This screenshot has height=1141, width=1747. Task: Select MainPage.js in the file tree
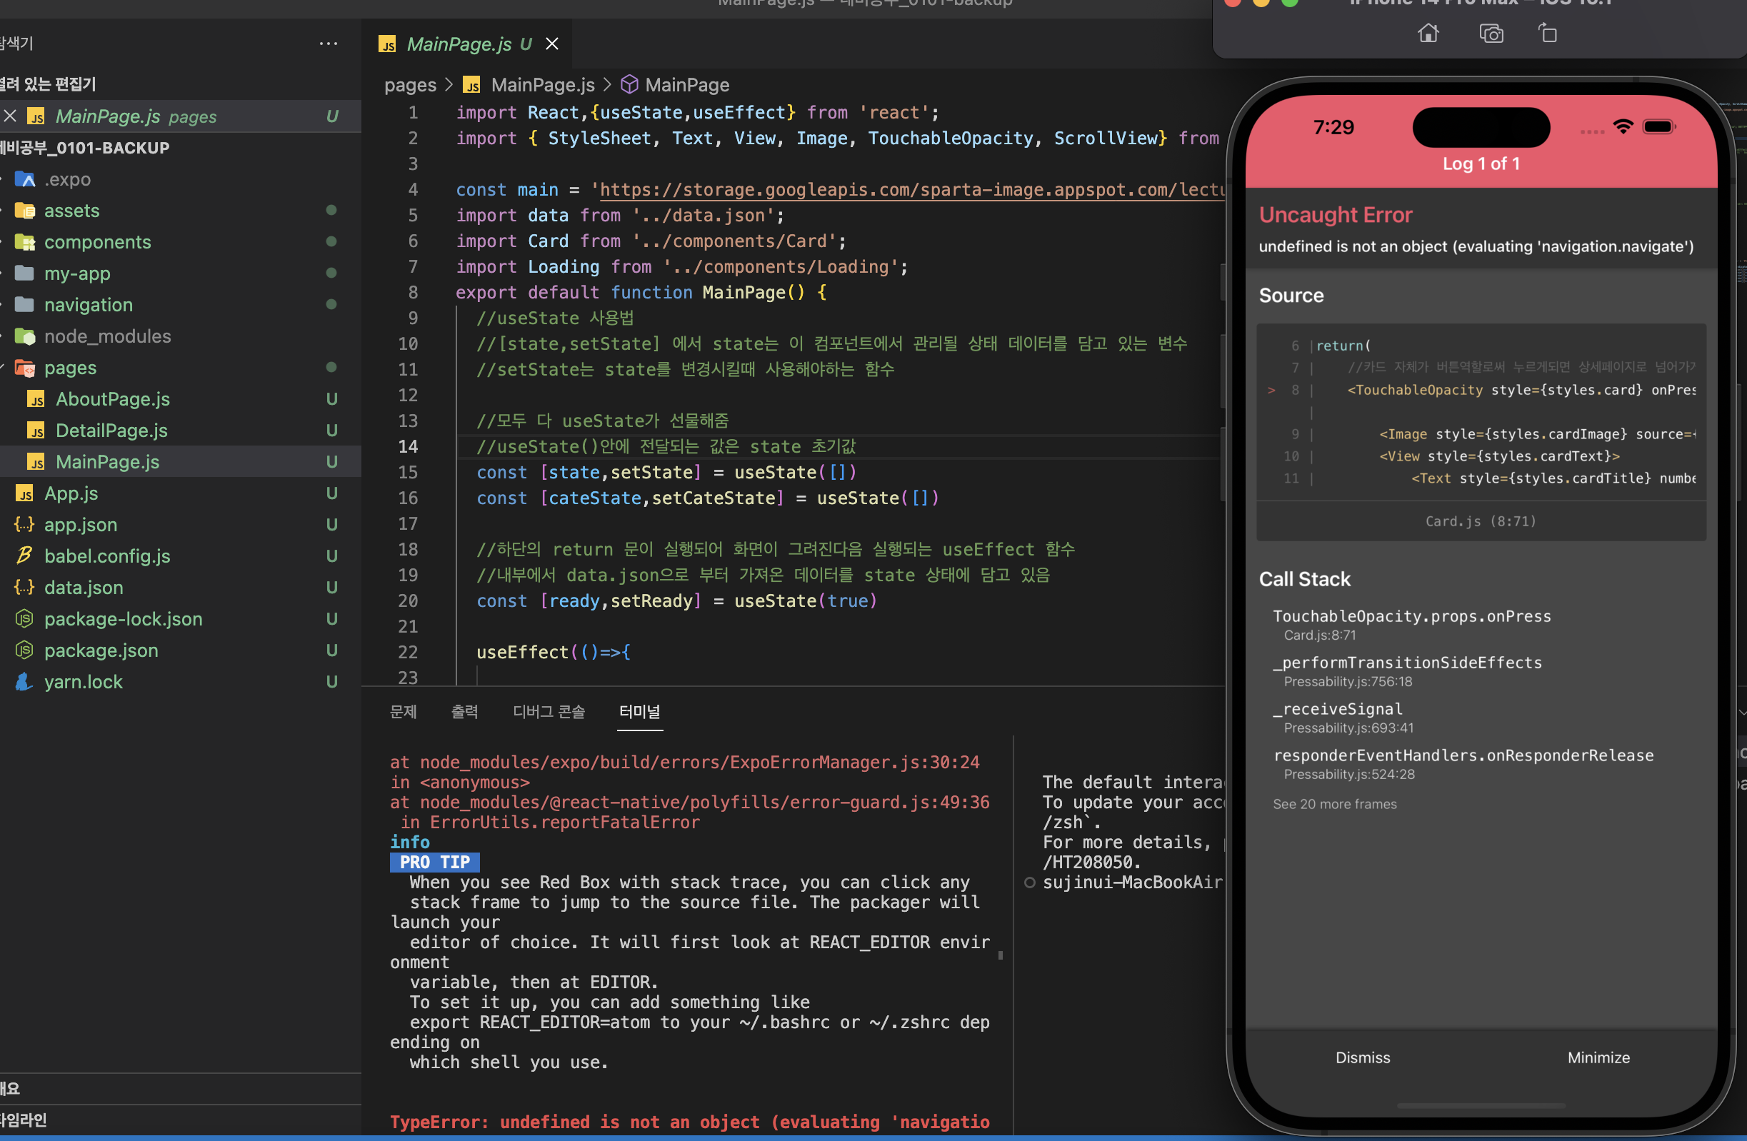(x=107, y=461)
